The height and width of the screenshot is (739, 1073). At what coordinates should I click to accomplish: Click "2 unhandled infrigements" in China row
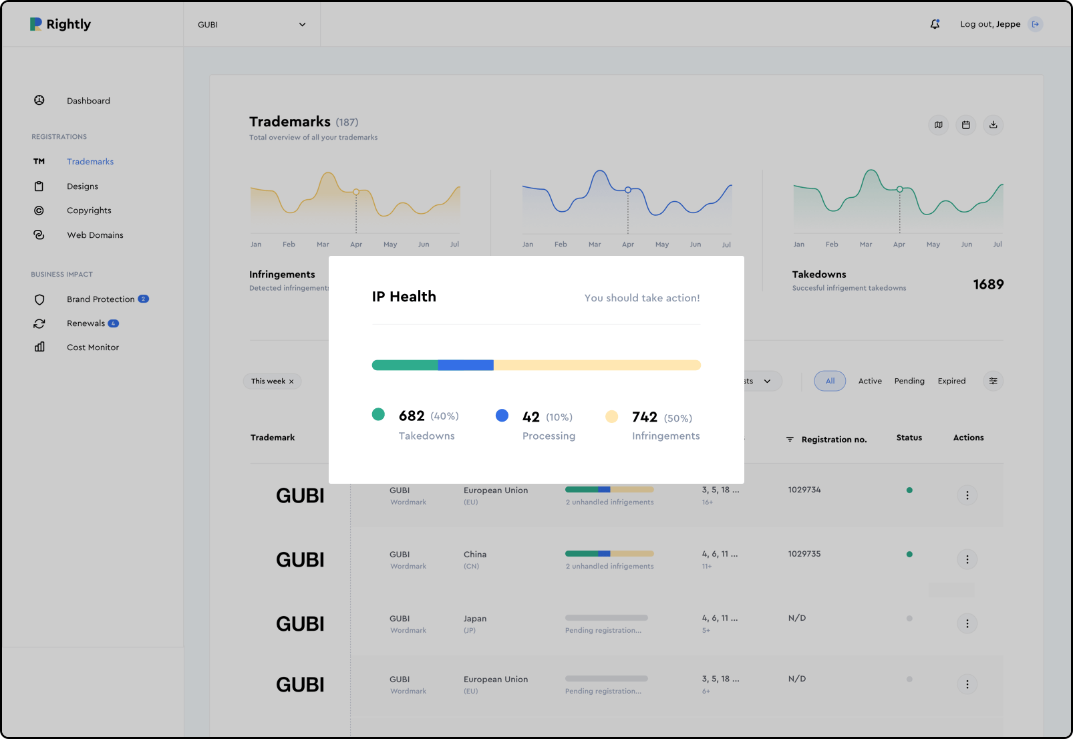609,566
